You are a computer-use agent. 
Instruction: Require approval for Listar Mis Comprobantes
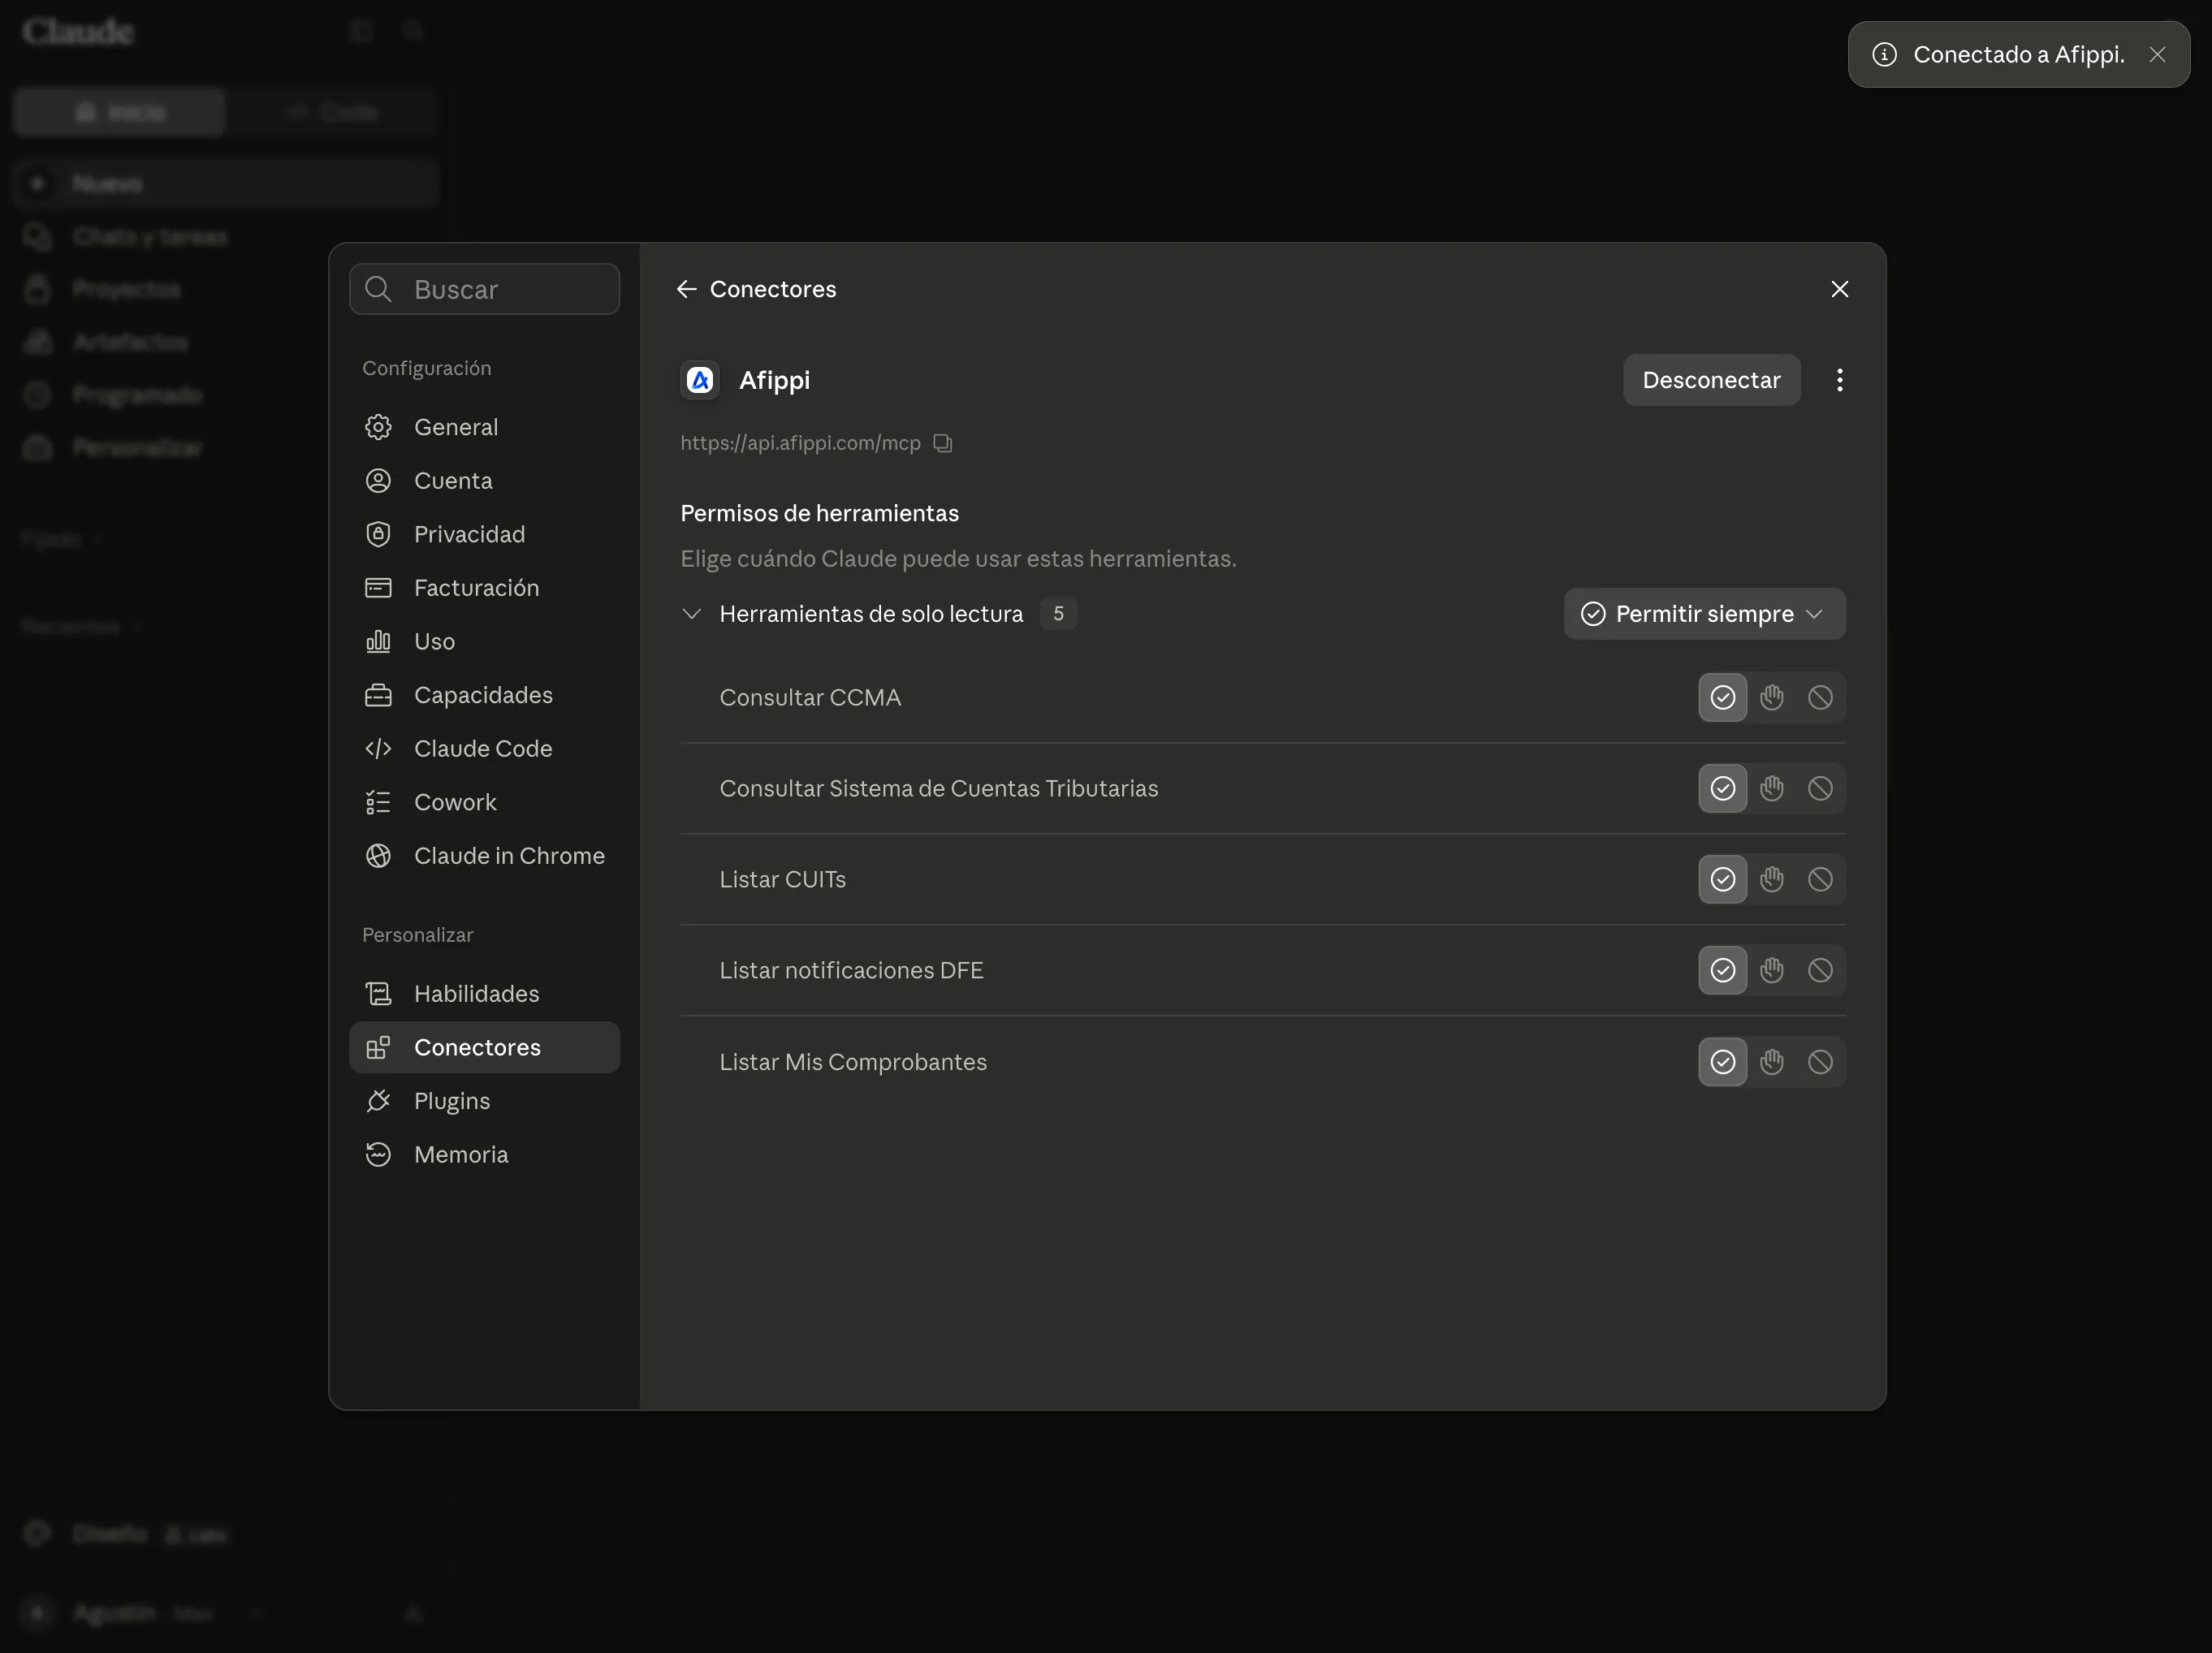1771,1062
